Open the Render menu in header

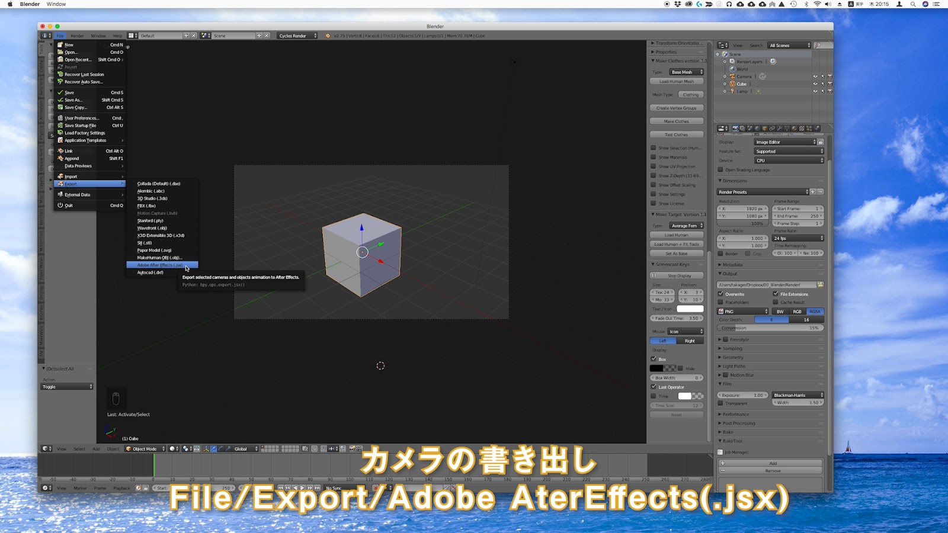pos(78,36)
